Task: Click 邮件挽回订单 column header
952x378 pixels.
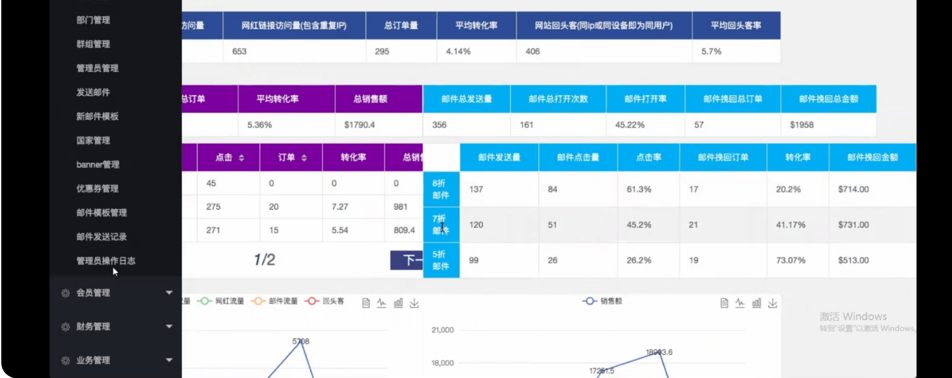Action: 723,157
